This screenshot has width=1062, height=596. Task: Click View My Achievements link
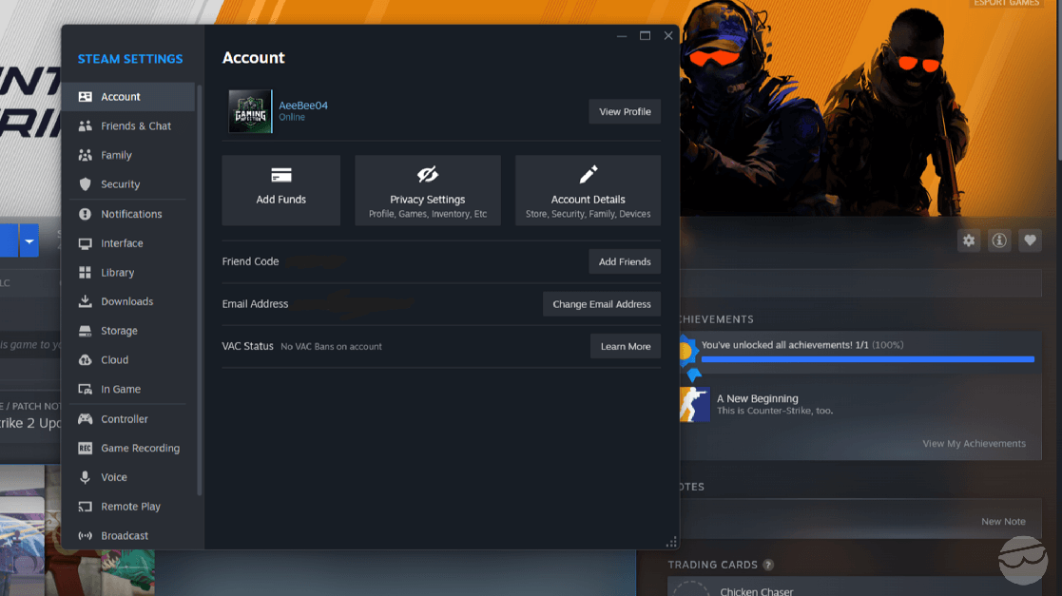pos(974,444)
